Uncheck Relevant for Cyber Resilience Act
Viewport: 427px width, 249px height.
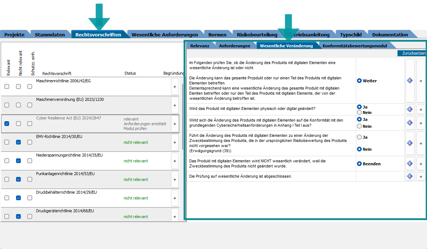pos(7,124)
